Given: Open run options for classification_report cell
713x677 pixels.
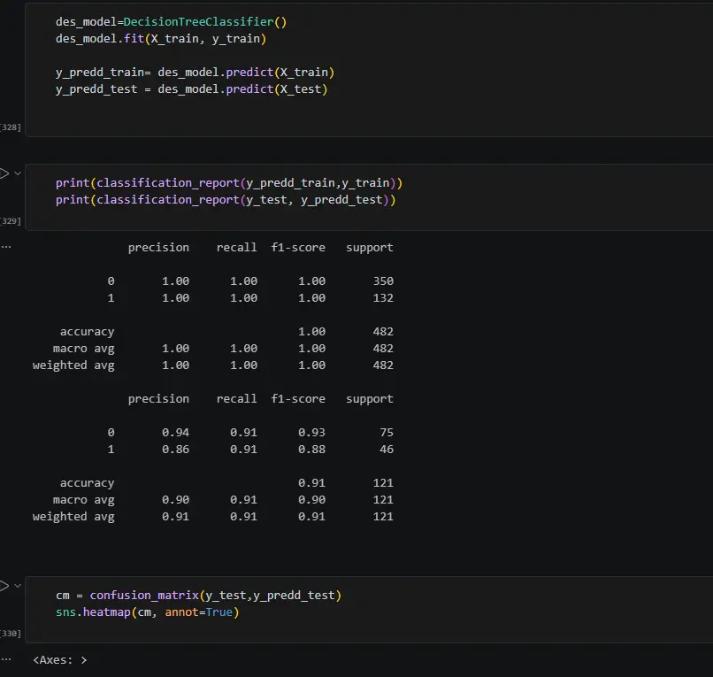Looking at the screenshot, I should (18, 173).
